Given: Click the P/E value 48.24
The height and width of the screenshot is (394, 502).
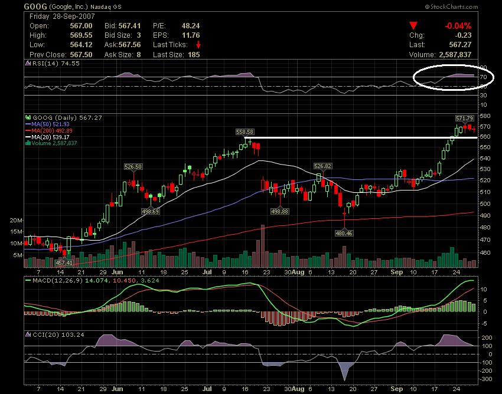Looking at the screenshot, I should 191,26.
